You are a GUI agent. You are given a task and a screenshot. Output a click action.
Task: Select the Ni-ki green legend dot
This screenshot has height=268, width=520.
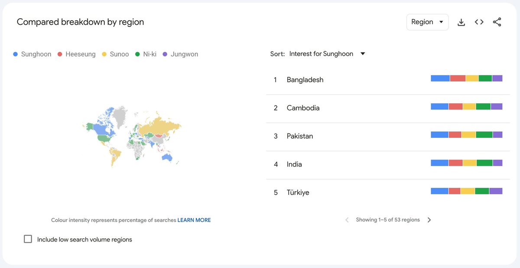[x=137, y=54]
